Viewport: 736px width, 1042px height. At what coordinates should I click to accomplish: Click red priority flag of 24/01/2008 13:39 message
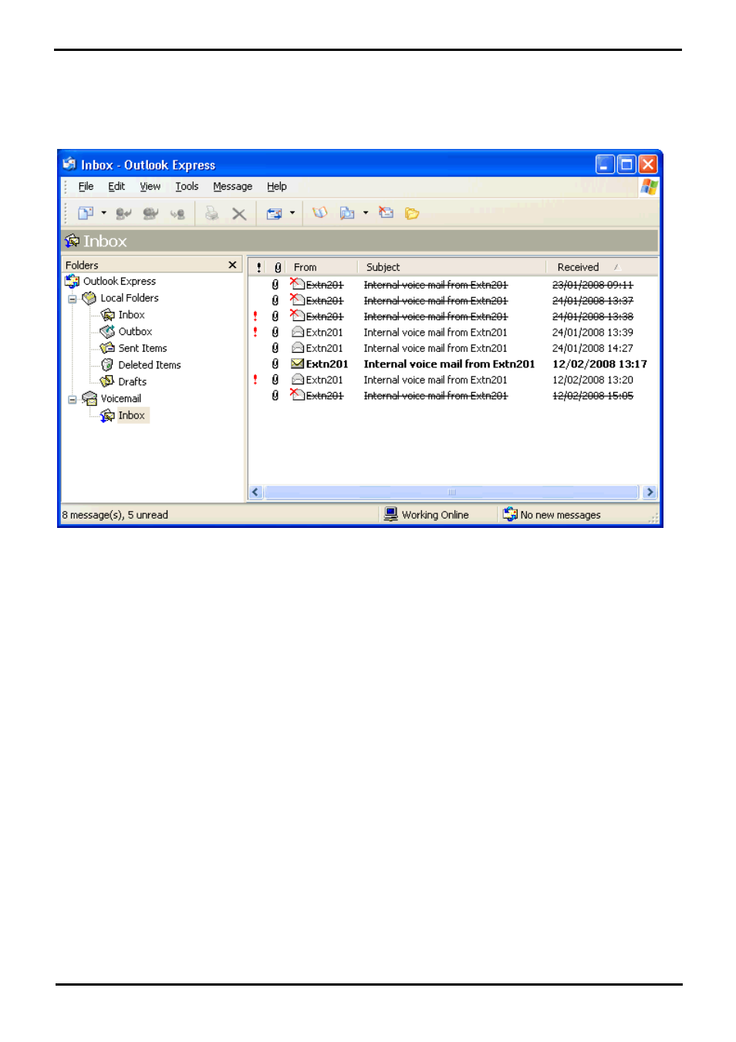point(255,332)
